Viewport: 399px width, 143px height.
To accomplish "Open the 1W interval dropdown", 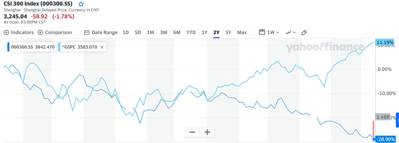I will (x=269, y=33).
